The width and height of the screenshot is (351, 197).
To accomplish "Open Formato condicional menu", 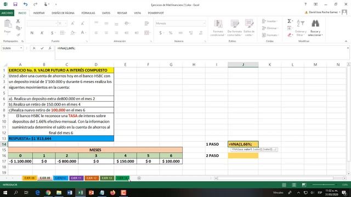I will [x=218, y=28].
